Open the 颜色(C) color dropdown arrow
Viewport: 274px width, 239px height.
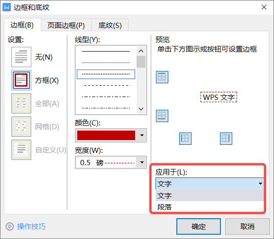(x=142, y=135)
